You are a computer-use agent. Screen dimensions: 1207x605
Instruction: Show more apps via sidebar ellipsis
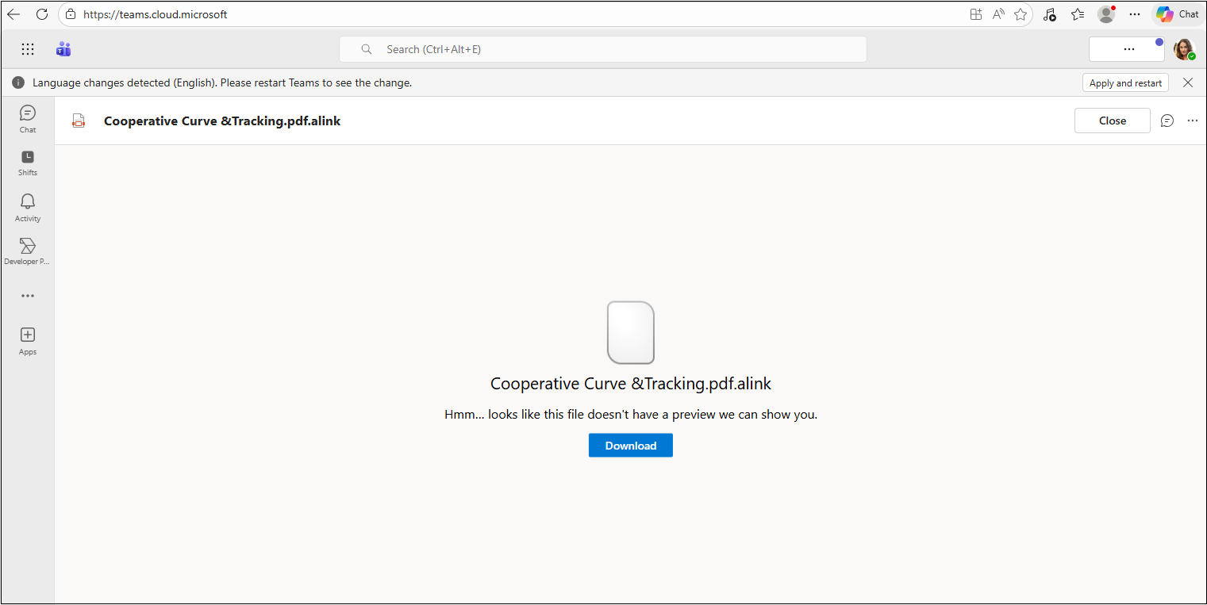click(28, 296)
